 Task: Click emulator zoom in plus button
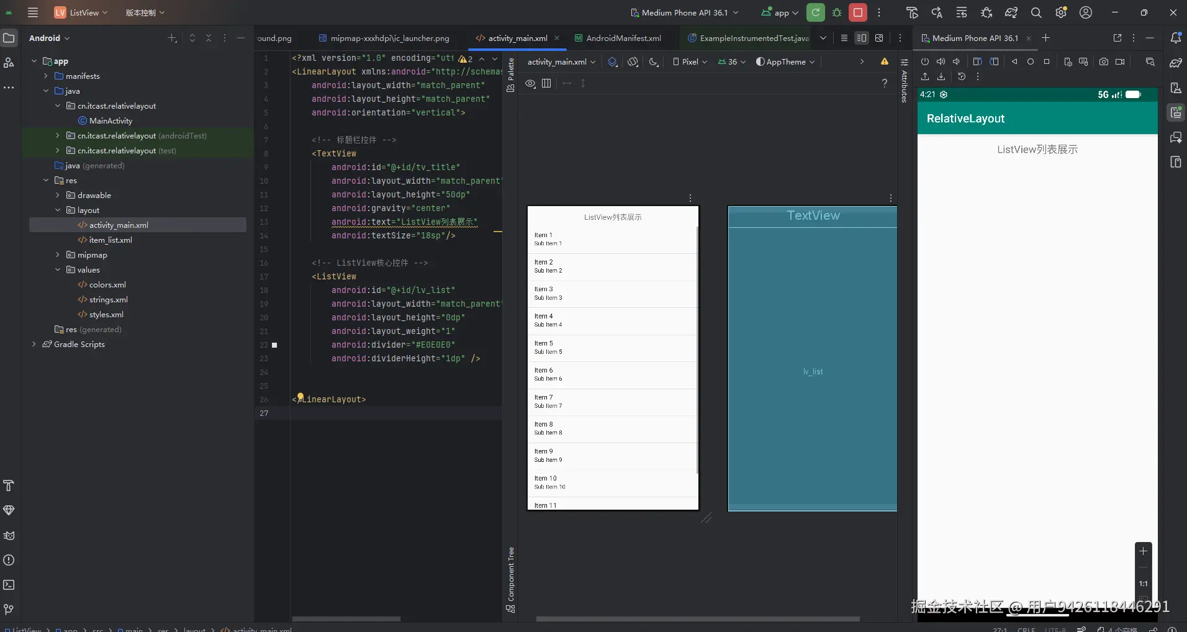pyautogui.click(x=1143, y=551)
